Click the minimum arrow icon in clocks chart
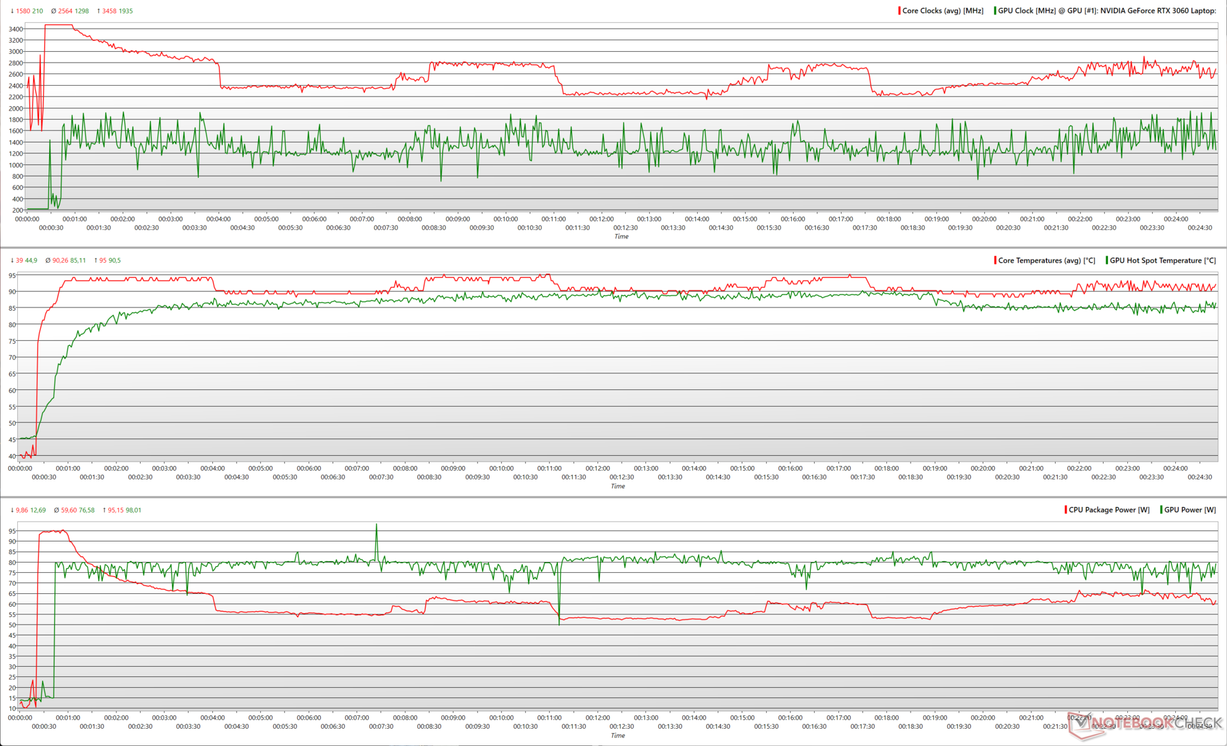1227x746 pixels. [x=12, y=11]
